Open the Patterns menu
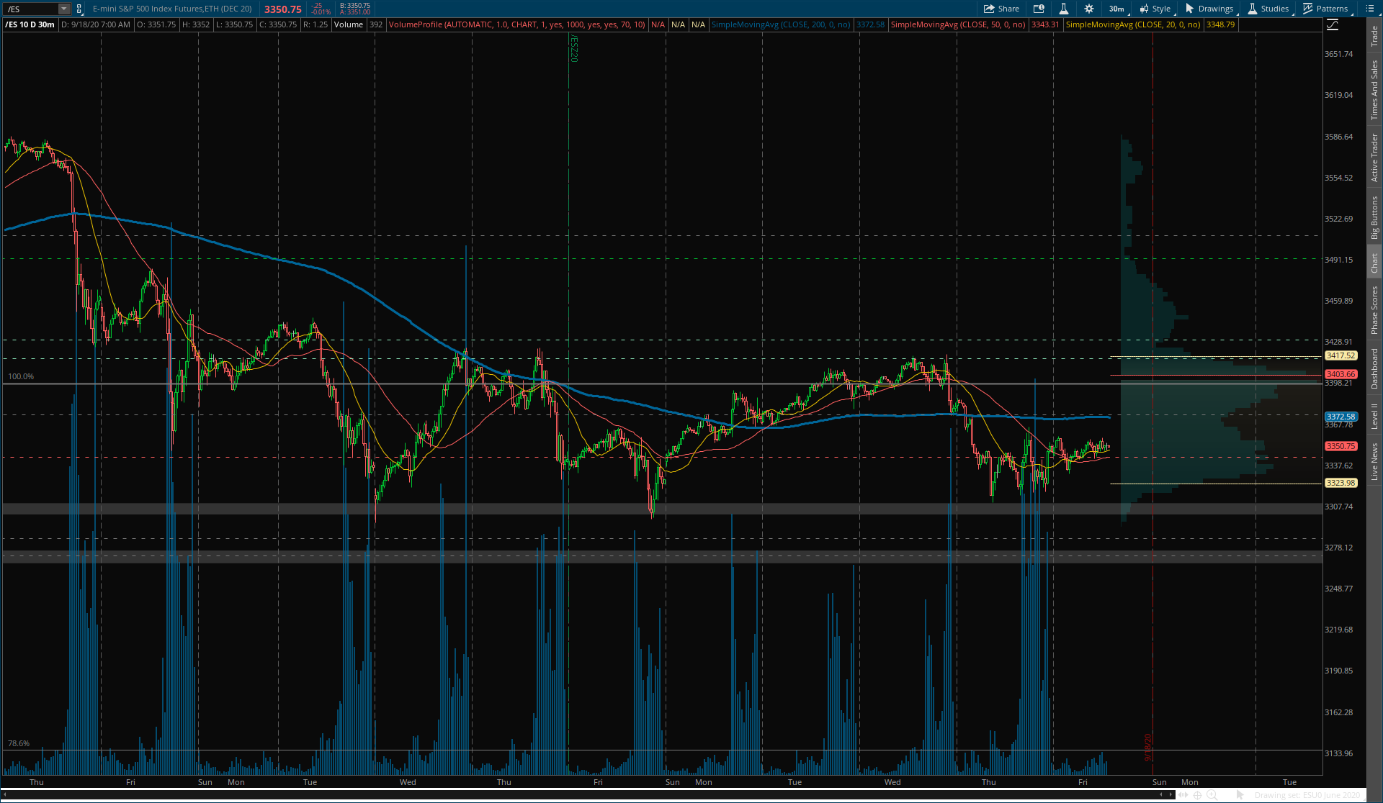Image resolution: width=1383 pixels, height=803 pixels. (x=1326, y=9)
